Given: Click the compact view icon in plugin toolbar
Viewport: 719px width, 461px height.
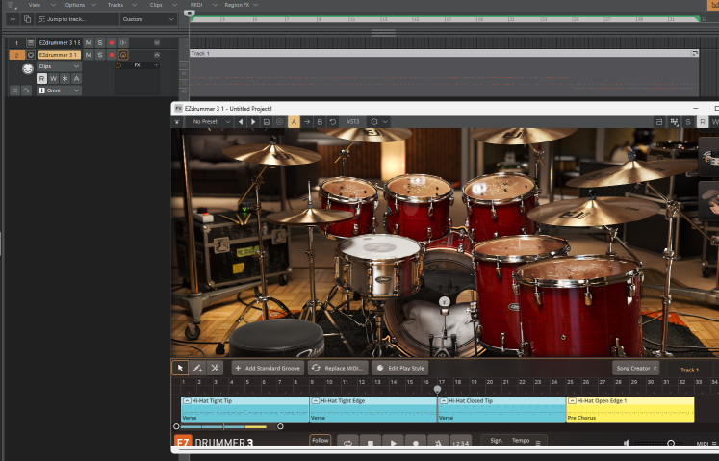Looking at the screenshot, I should [659, 122].
